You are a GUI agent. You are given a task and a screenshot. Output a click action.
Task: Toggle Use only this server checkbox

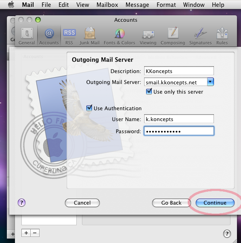tap(149, 92)
